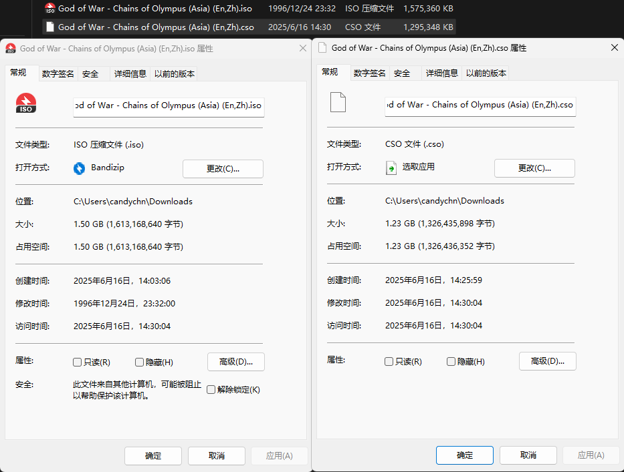This screenshot has height=472, width=624.
Task: Click ISO 压缩文件 (.iso) file type value
Action: pos(108,145)
